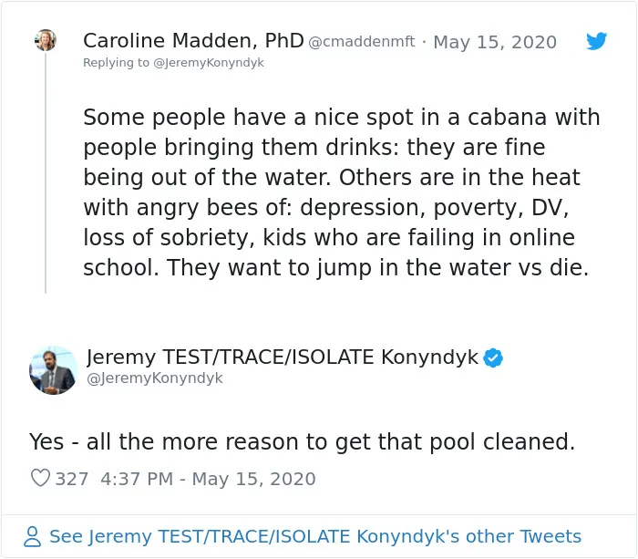638x559 pixels.
Task: Click the 'get that pool cleaned' tweet text
Action: pos(302,441)
